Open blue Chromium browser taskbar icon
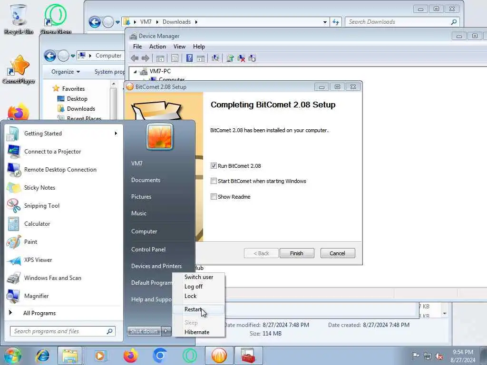Viewport: 487px width, 365px height. point(160,355)
